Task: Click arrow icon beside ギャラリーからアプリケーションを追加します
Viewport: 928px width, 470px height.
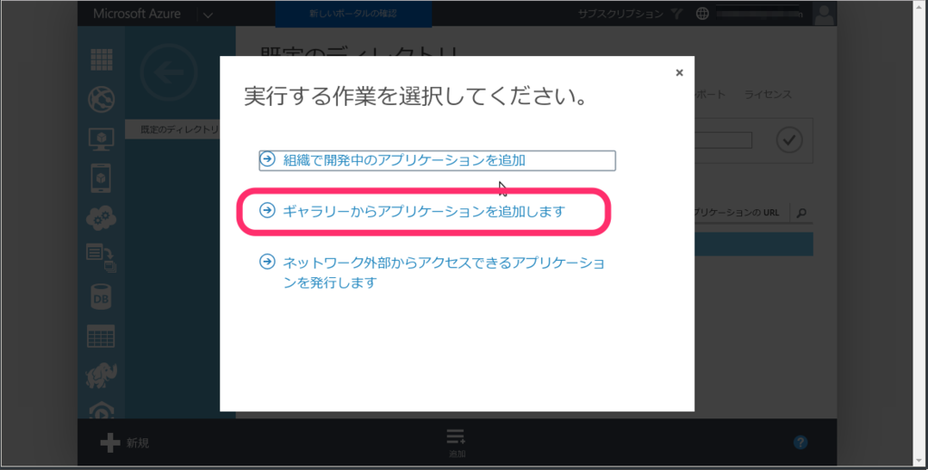Action: click(x=267, y=210)
